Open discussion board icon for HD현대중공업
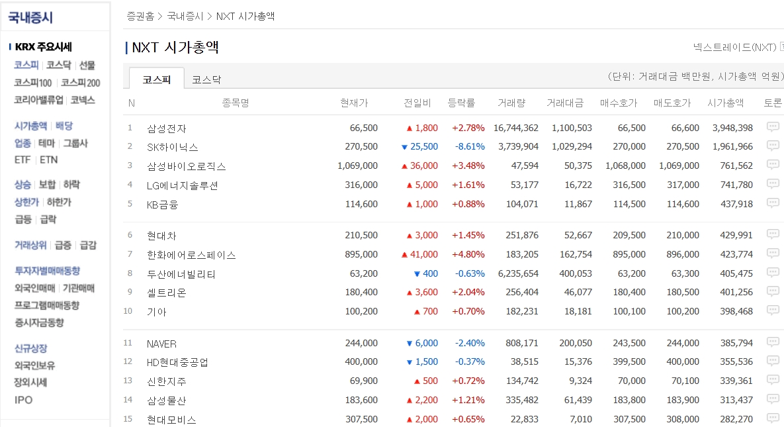The width and height of the screenshot is (784, 427). coord(773,361)
